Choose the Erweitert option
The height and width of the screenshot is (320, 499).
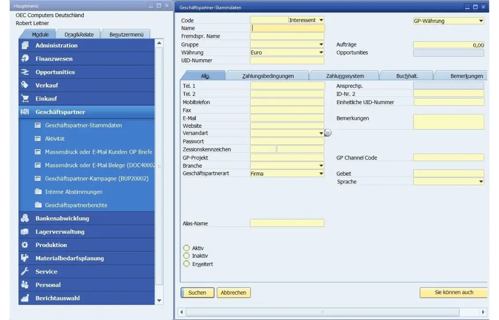pos(186,264)
